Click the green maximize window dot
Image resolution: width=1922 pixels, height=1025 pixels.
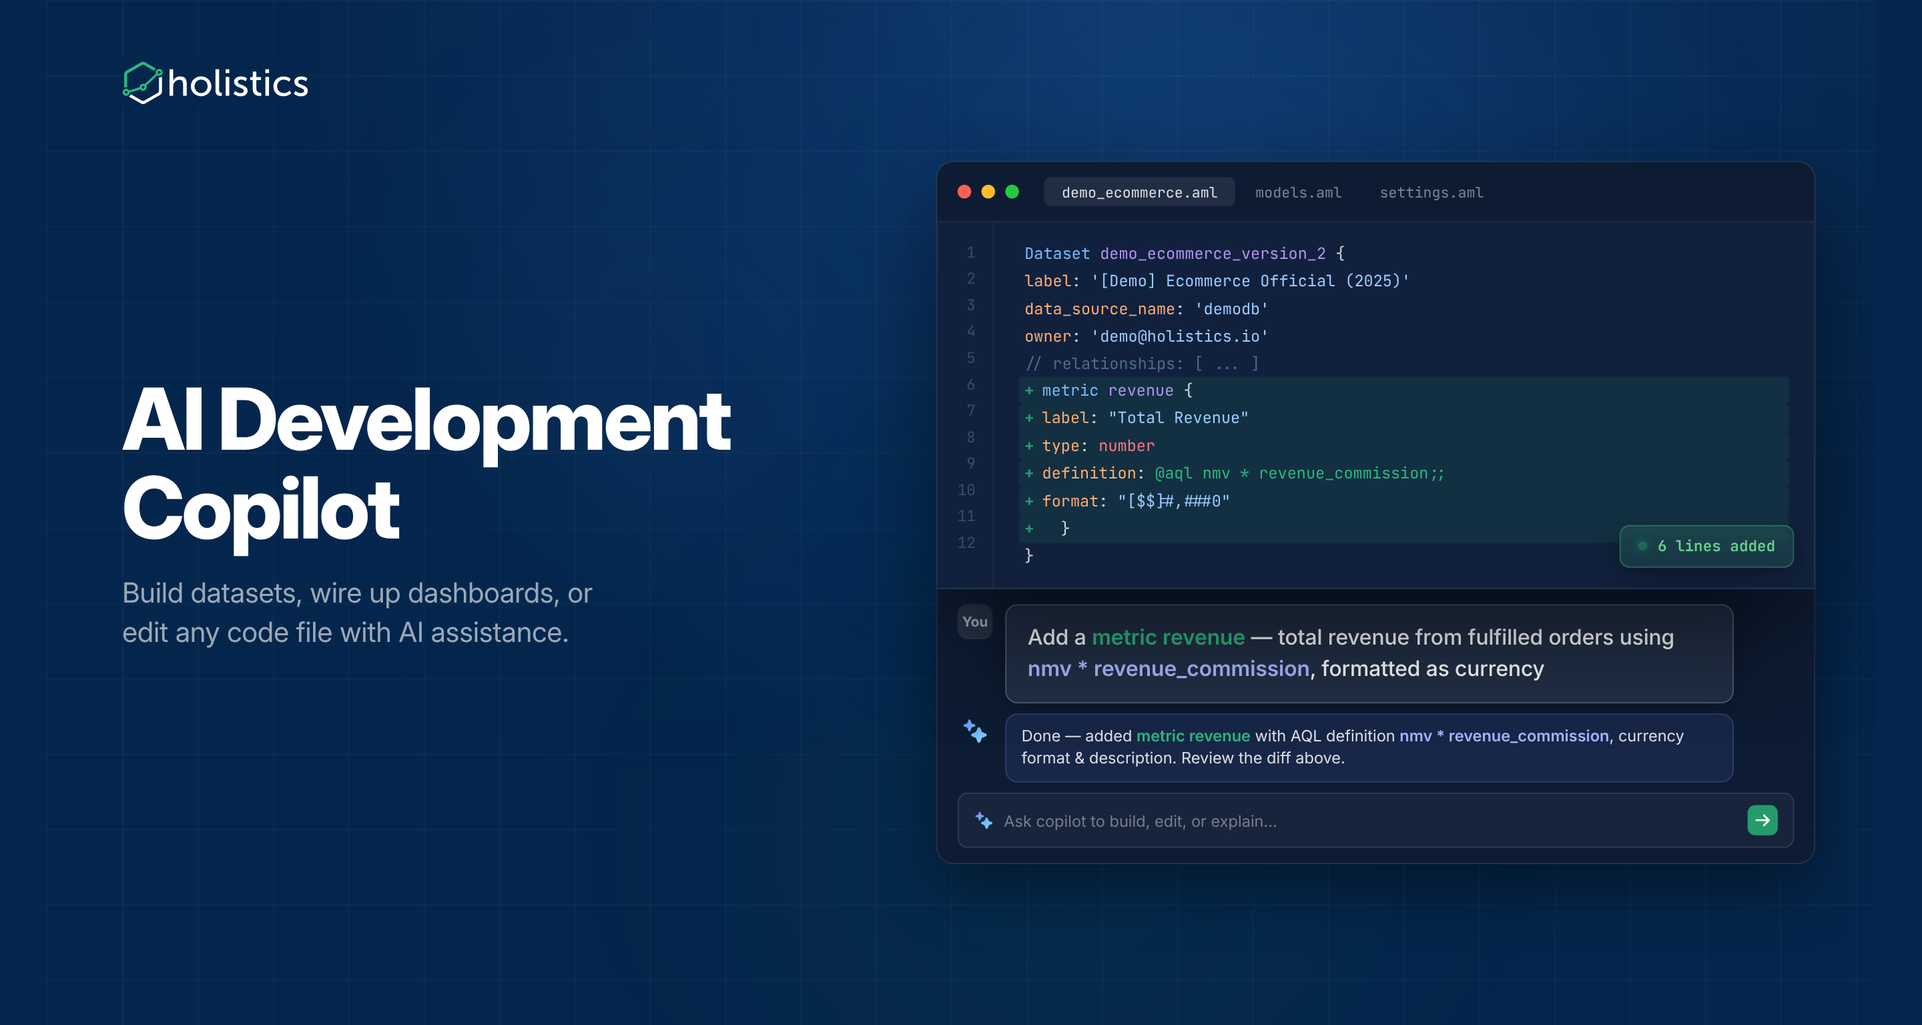pyautogui.click(x=1012, y=192)
